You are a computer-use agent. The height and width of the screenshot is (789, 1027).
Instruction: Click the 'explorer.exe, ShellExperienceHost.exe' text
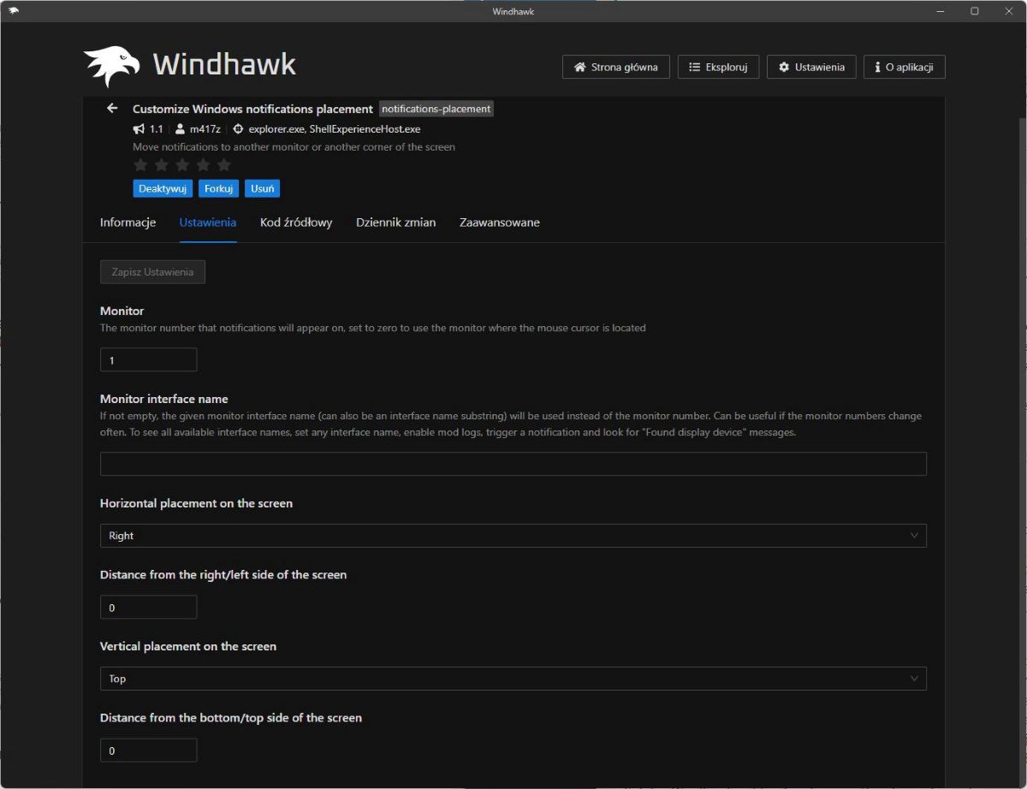point(335,129)
